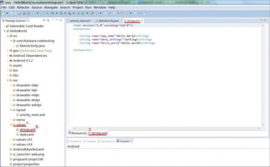
Task: Switch to the Declaration view tab
Action: point(106,141)
